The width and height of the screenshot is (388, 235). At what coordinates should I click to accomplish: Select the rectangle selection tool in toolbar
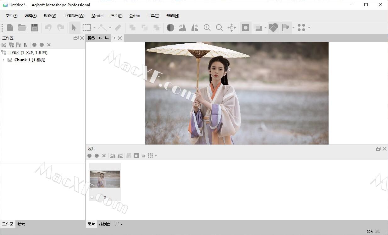click(x=87, y=27)
